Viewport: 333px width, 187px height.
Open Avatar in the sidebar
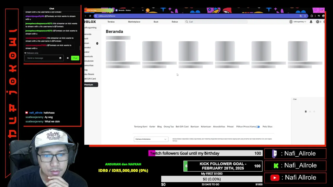pos(87,52)
